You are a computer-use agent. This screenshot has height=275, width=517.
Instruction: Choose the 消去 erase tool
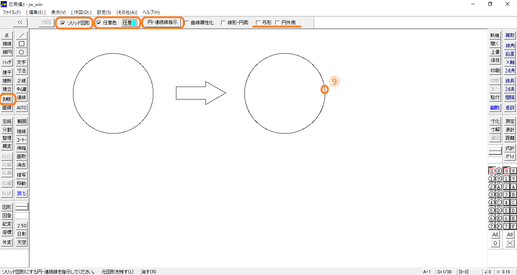(22, 165)
